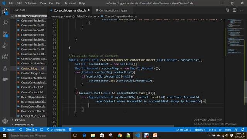The width and height of the screenshot is (247, 139).
Task: Expand the RUNNING TASKS section
Action: click(x=29, y=125)
